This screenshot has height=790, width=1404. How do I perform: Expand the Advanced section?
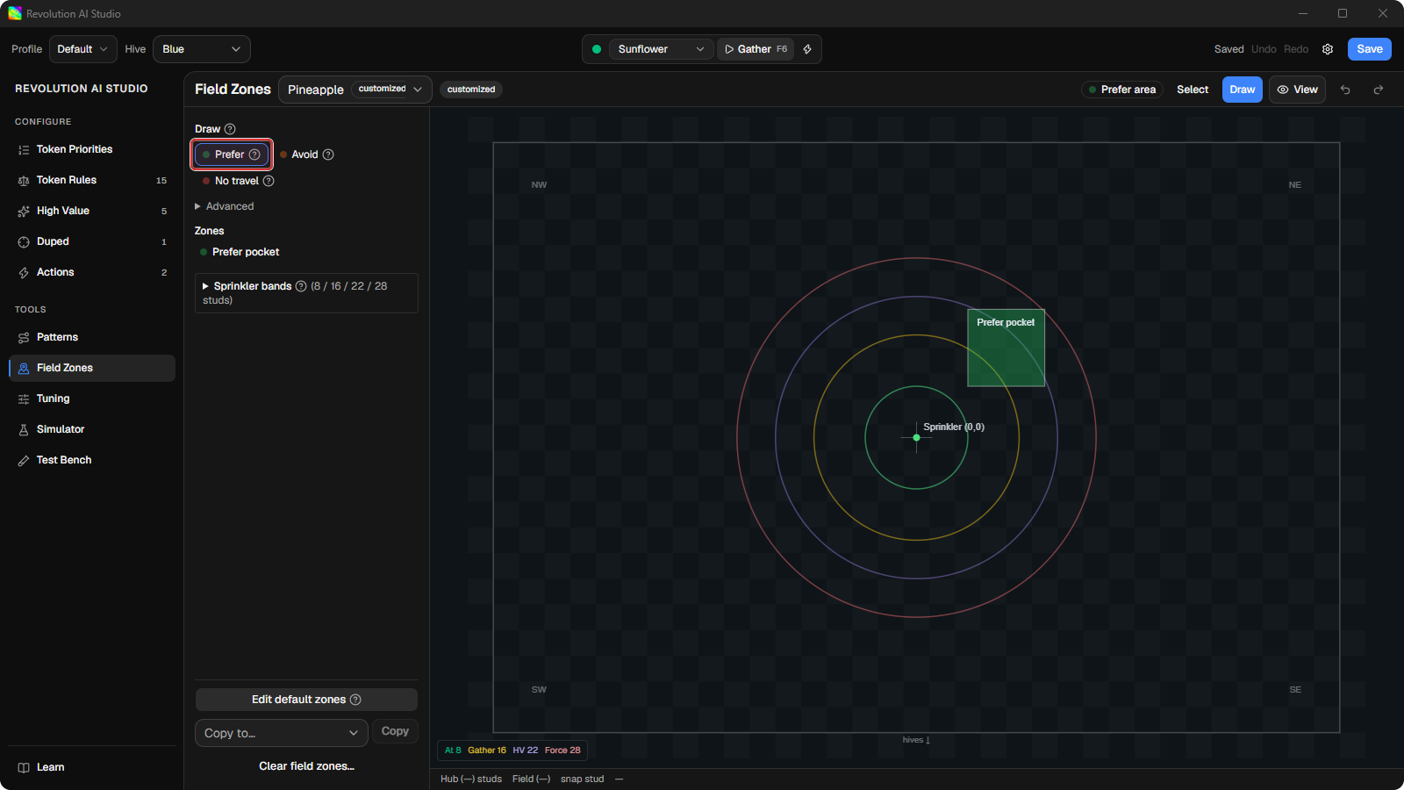click(x=225, y=206)
